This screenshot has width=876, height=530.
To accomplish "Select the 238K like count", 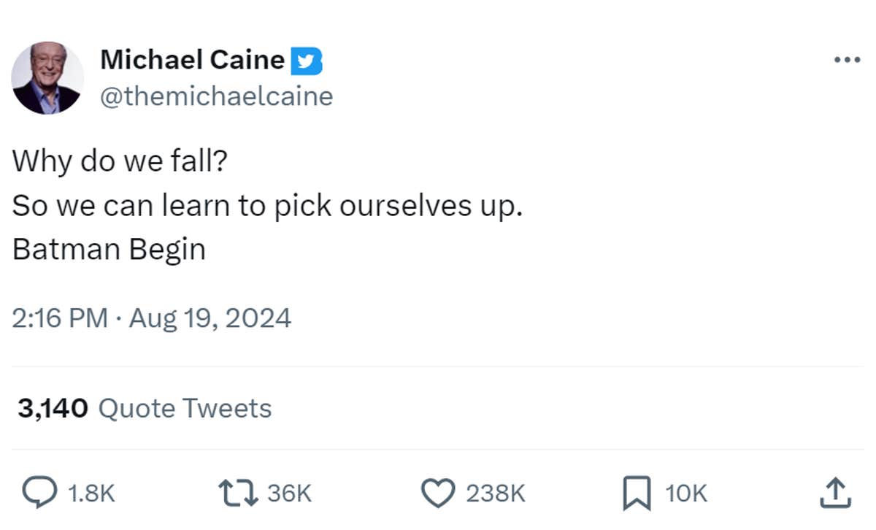I will tap(494, 493).
